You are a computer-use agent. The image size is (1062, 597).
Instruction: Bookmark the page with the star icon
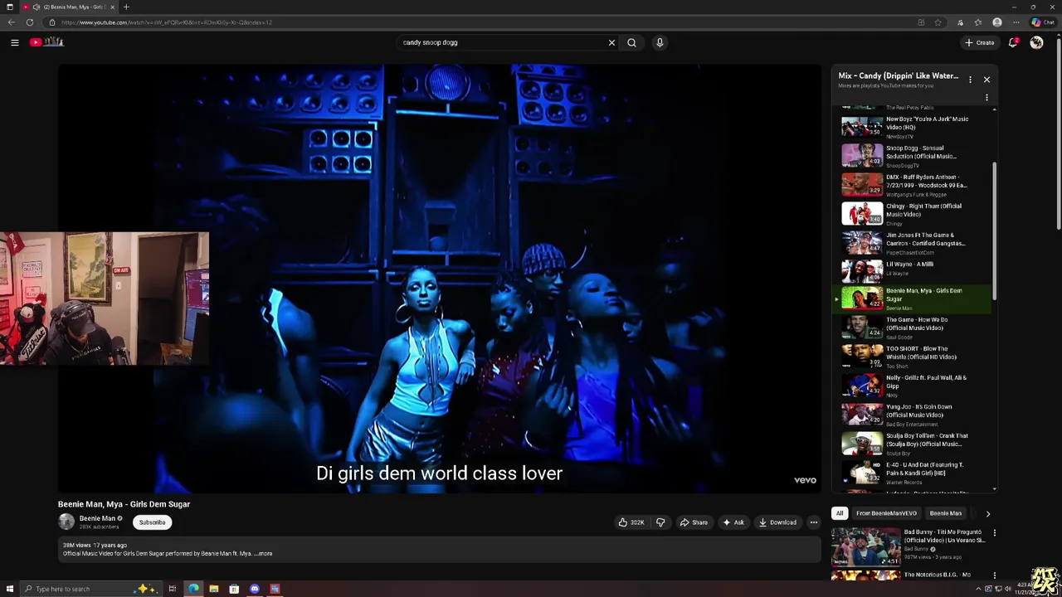[938, 22]
